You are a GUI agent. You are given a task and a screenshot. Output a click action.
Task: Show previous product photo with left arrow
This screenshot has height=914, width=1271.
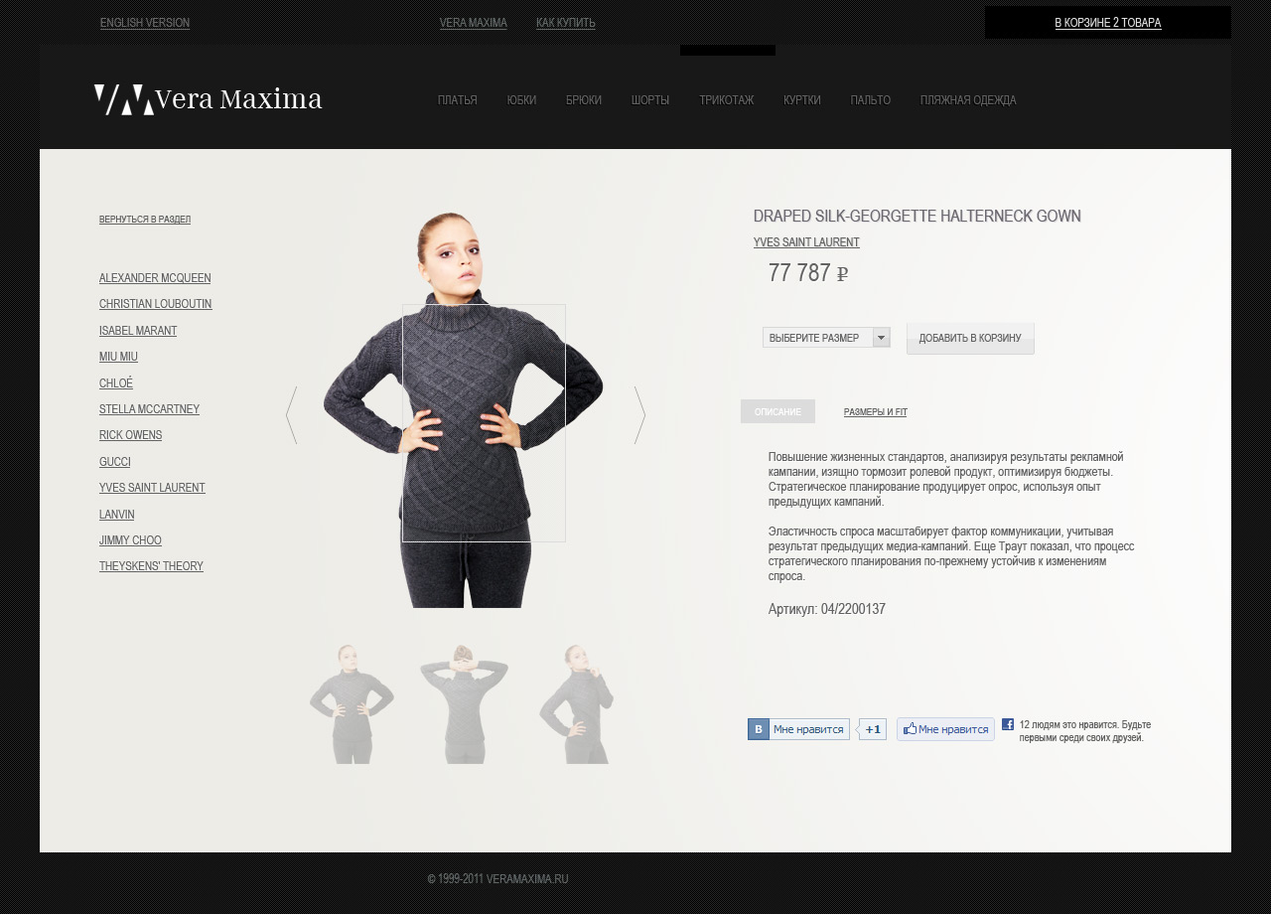291,414
